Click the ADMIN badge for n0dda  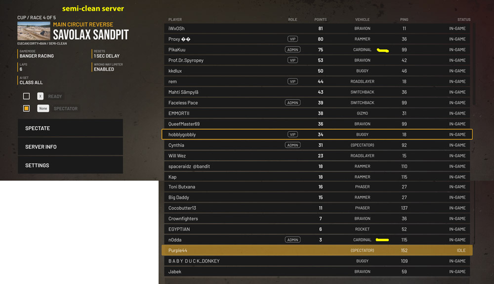coord(292,240)
